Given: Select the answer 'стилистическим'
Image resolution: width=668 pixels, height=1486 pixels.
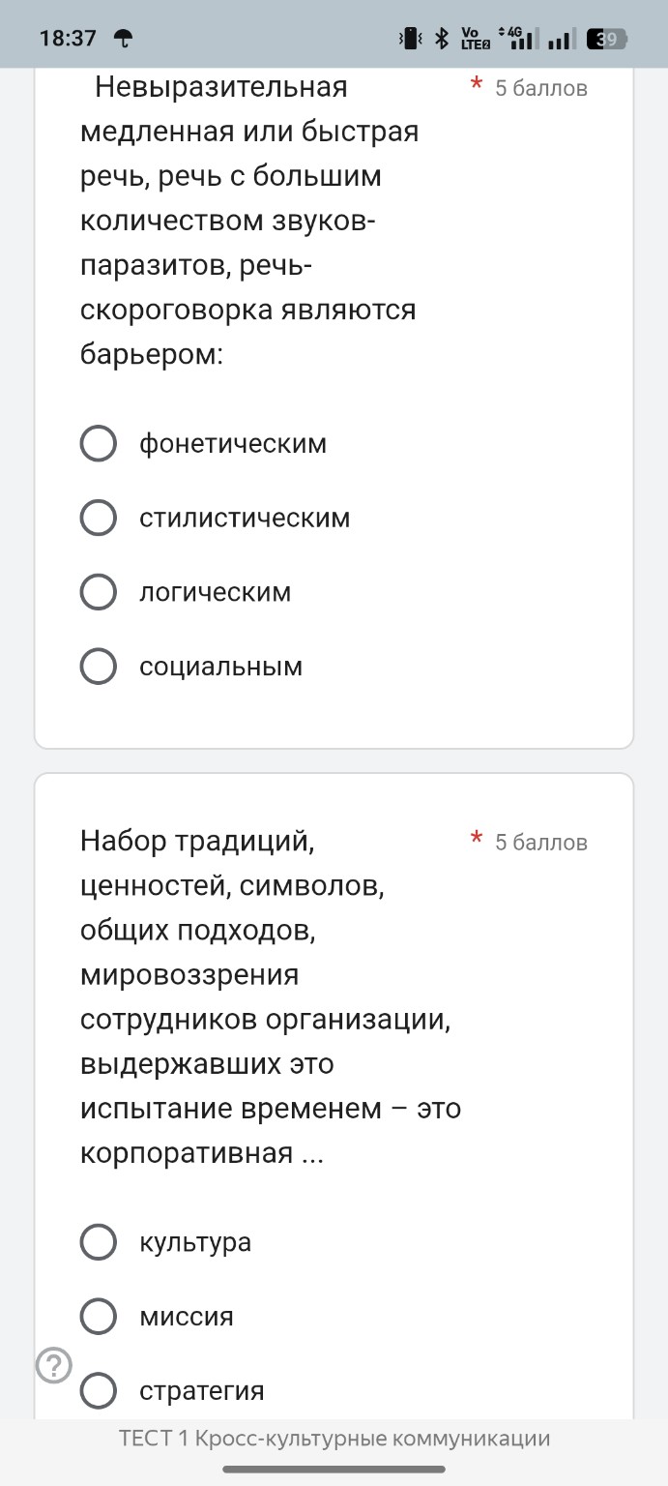Looking at the screenshot, I should pos(98,518).
